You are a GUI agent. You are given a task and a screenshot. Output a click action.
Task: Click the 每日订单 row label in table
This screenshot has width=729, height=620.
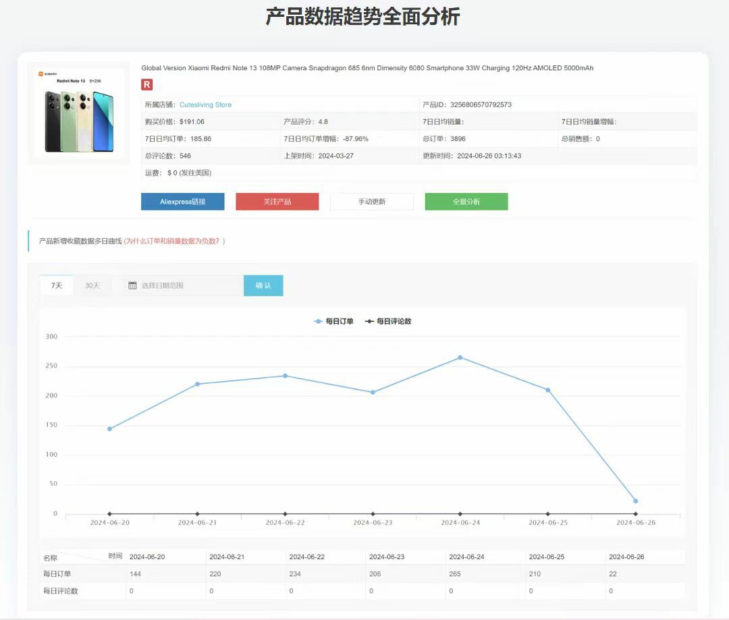[57, 574]
